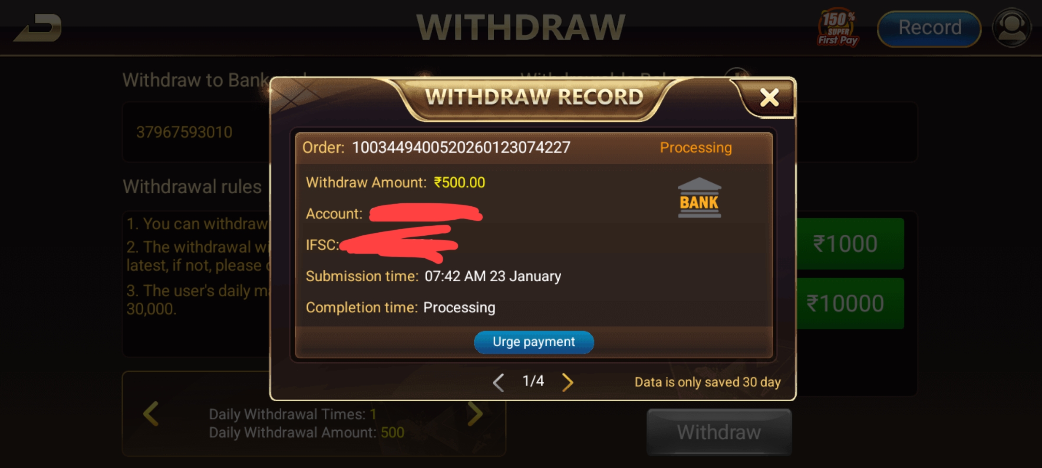Click left arrow in daily withdrawal panel

point(151,414)
